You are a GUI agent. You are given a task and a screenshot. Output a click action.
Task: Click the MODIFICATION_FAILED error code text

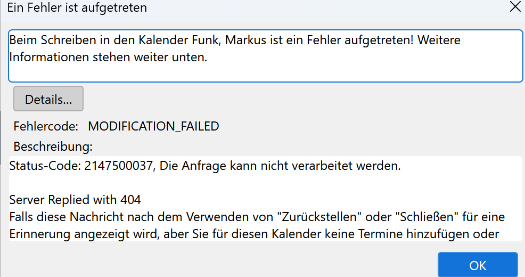pos(153,126)
